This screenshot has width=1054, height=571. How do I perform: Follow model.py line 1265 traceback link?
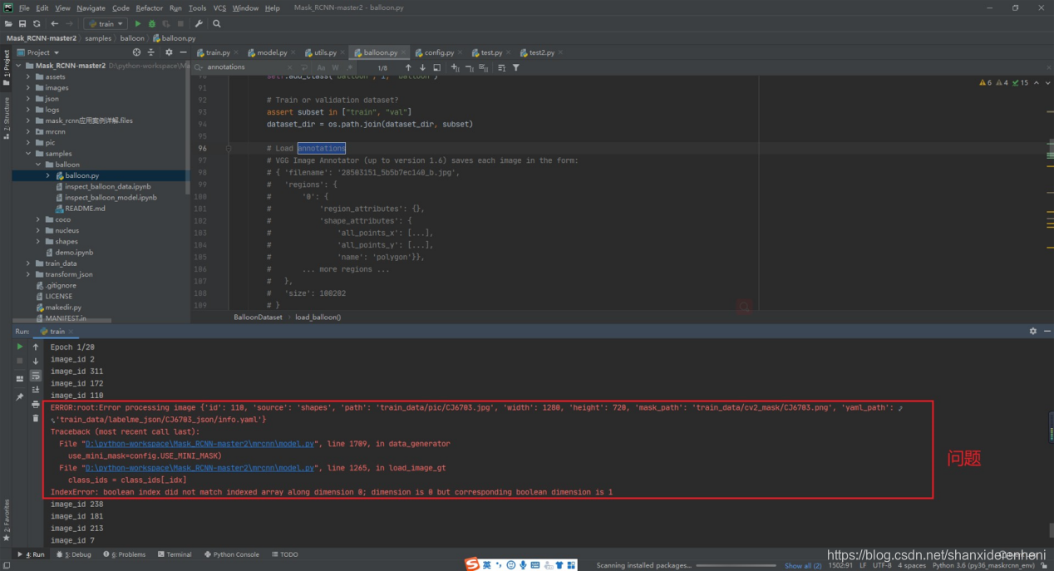tap(200, 468)
